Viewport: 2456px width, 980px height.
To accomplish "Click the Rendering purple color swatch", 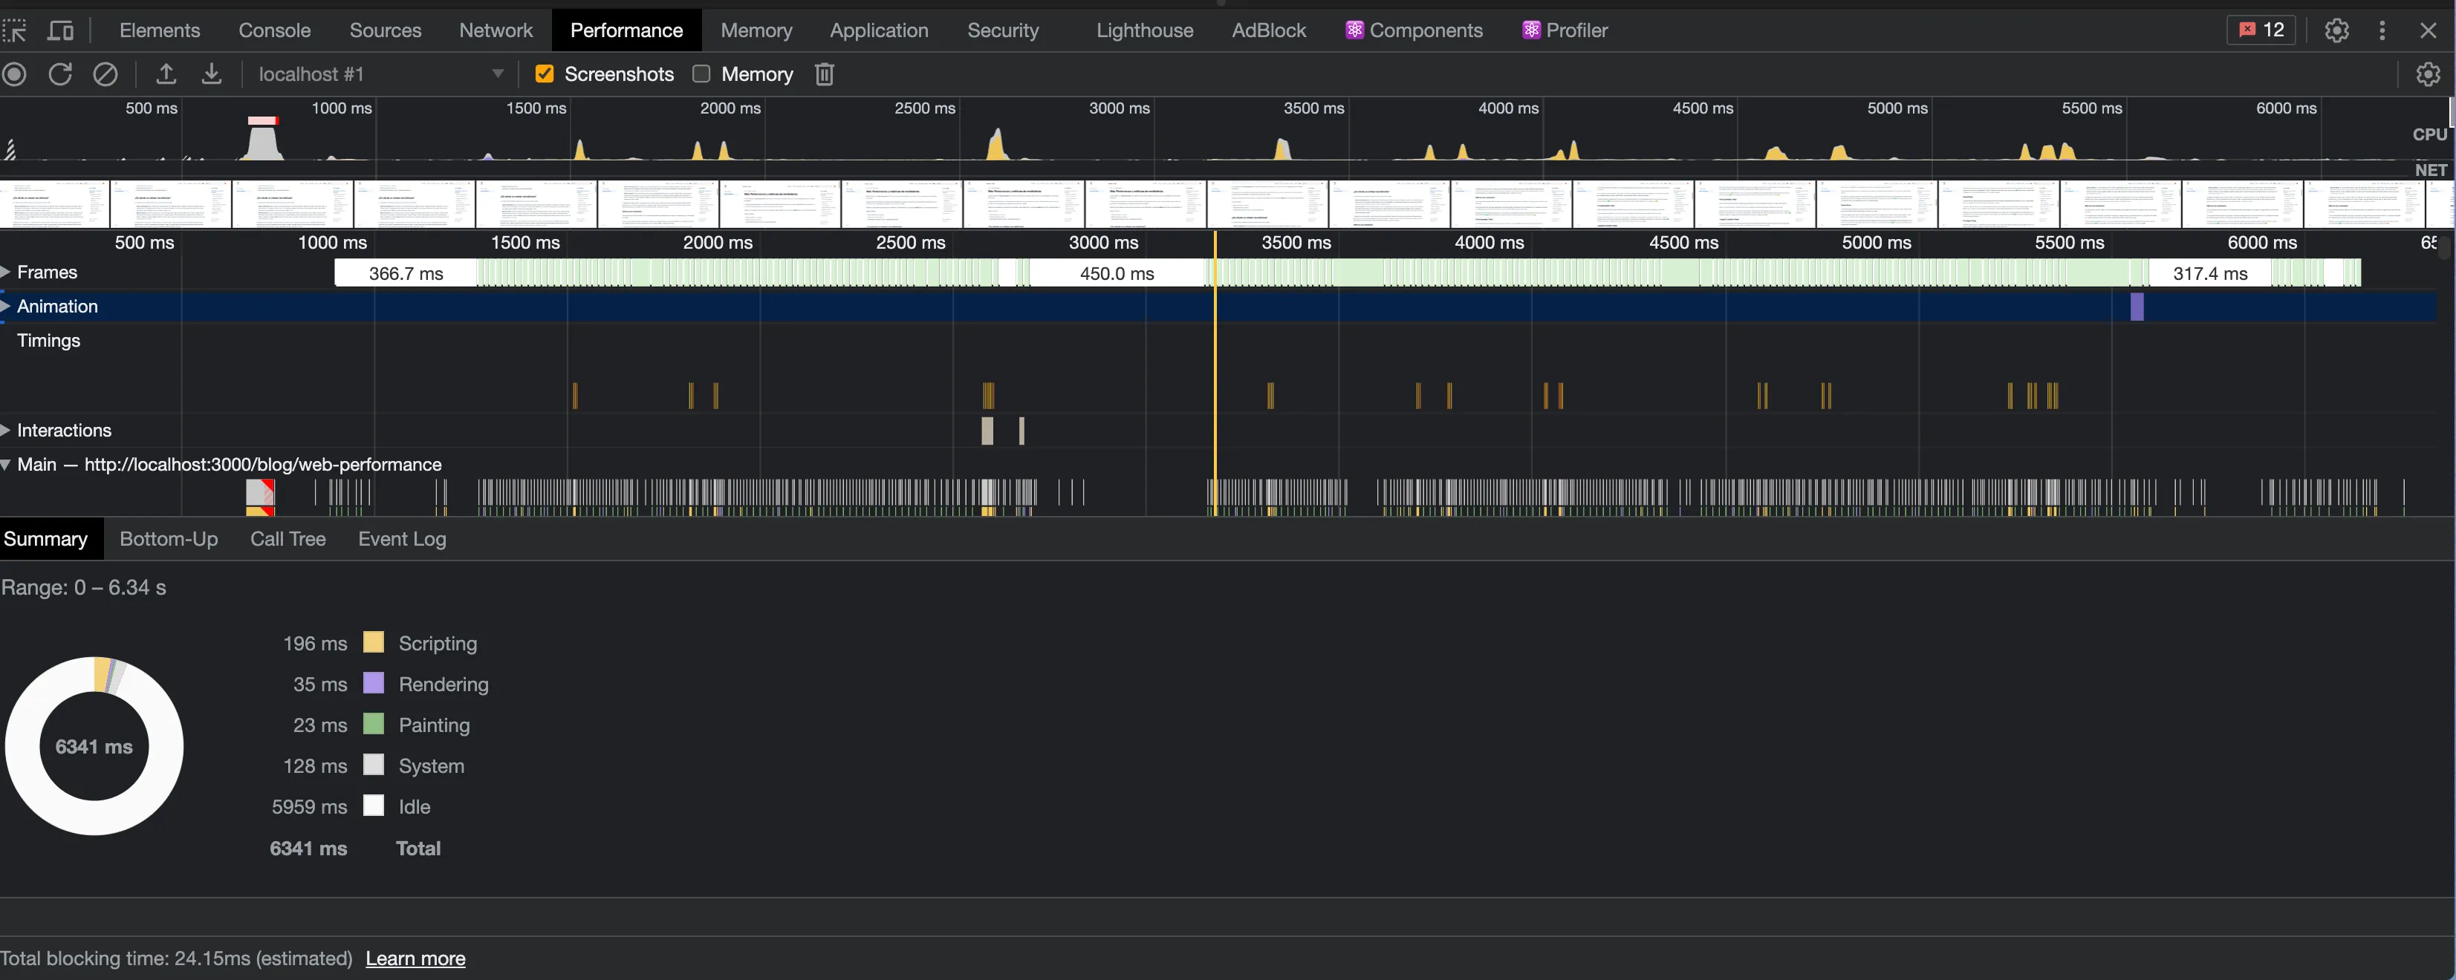I will coord(374,683).
